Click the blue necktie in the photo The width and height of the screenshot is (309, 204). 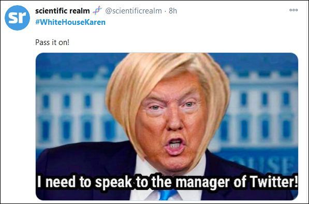tap(167, 195)
